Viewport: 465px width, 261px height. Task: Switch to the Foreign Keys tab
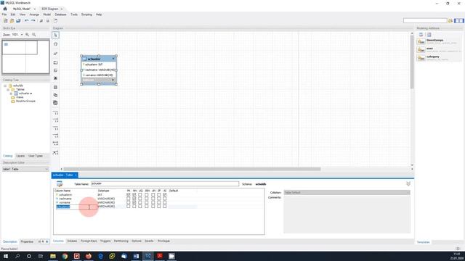coord(89,241)
